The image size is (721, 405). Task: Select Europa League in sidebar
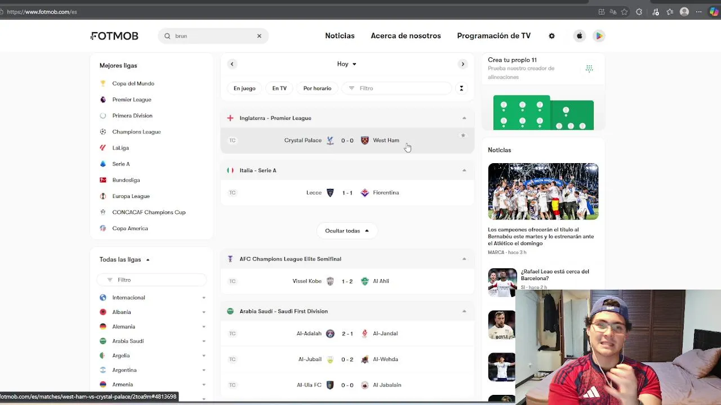coord(131,196)
